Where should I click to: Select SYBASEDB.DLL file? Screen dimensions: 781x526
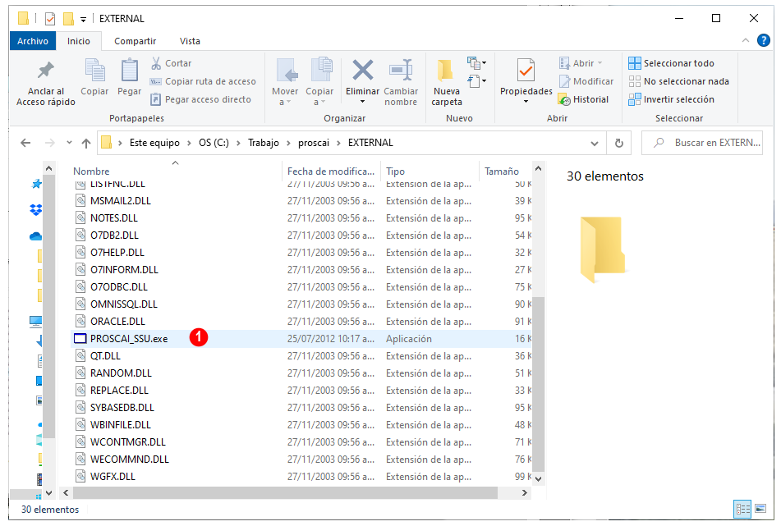tap(122, 408)
